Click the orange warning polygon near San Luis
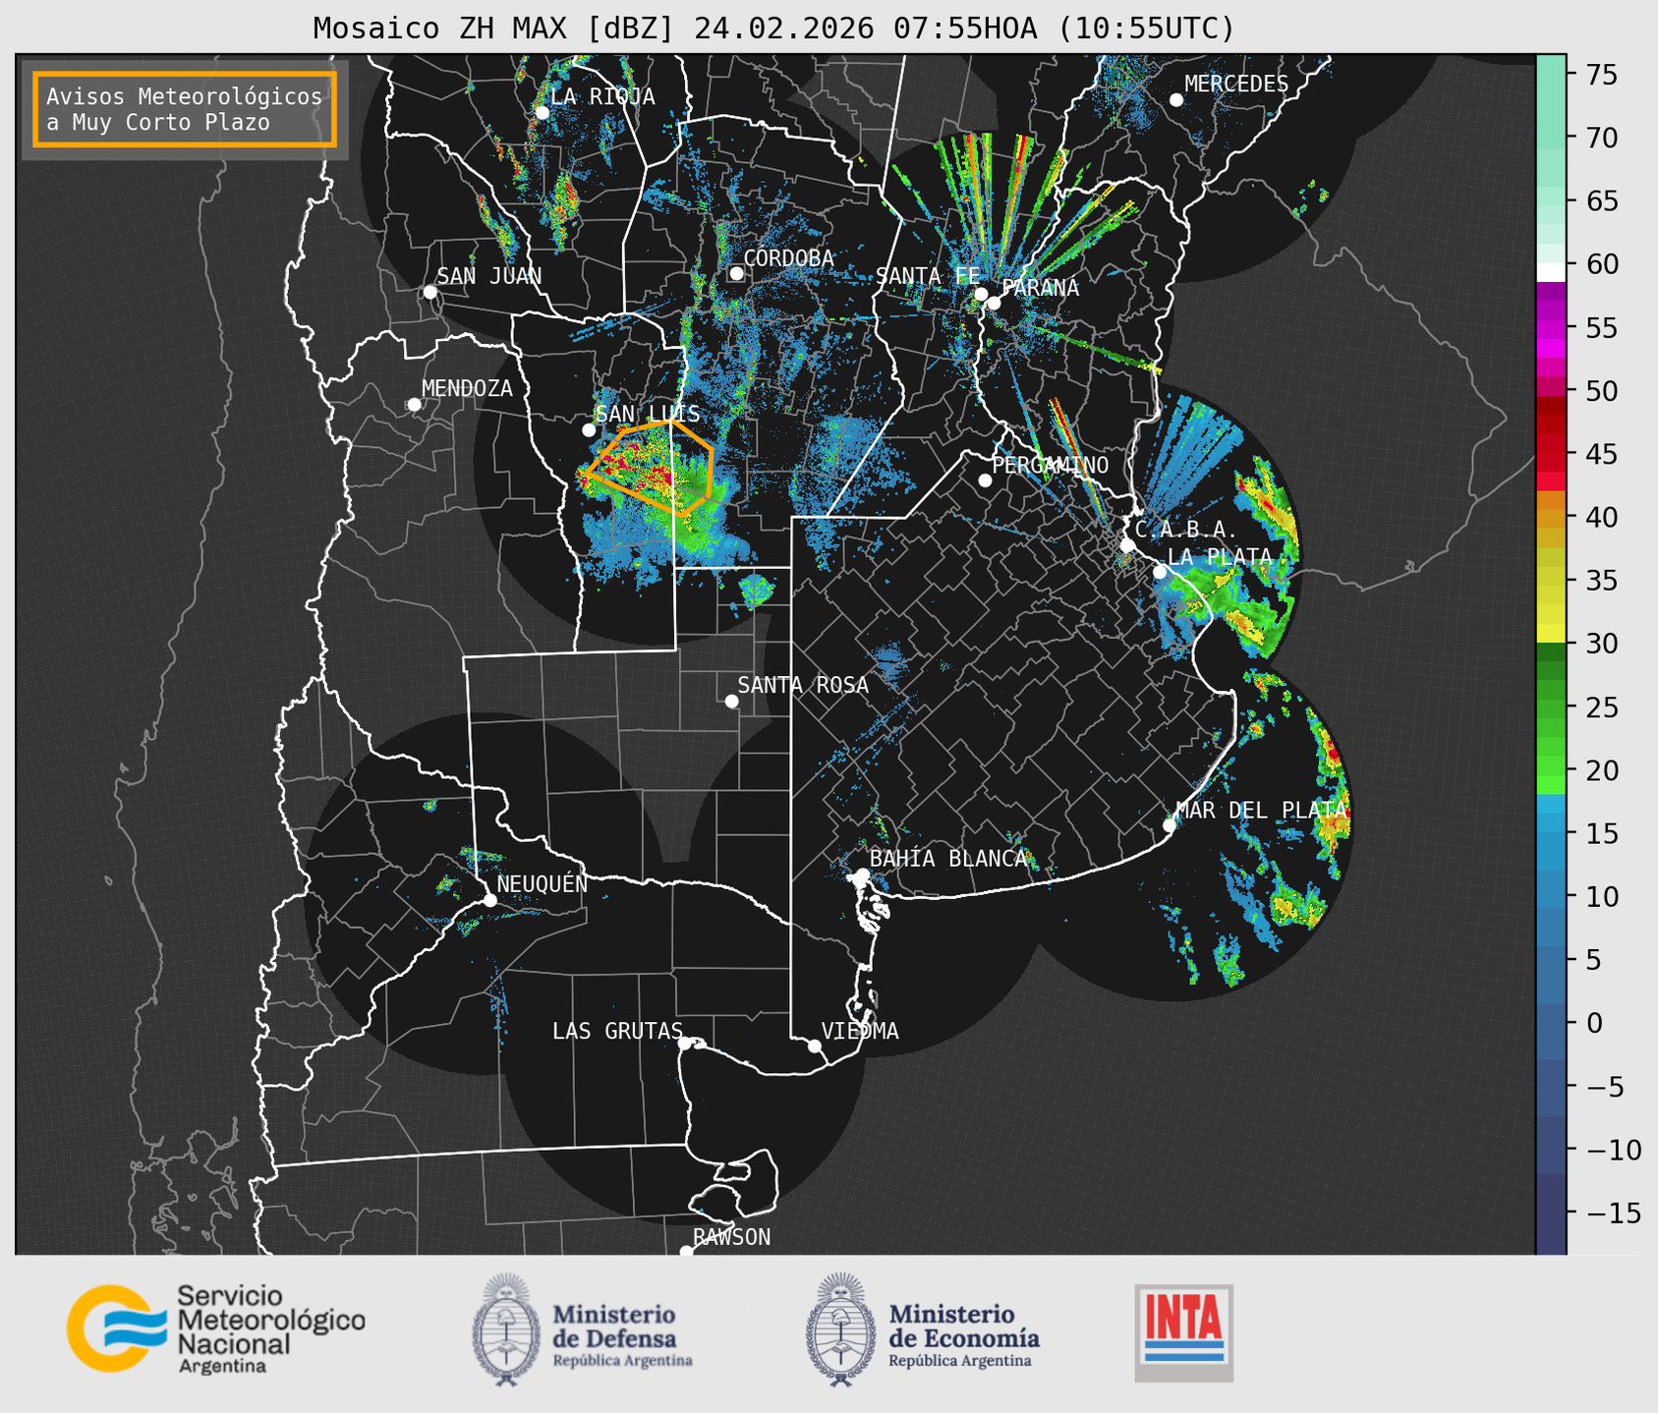 coord(651,468)
